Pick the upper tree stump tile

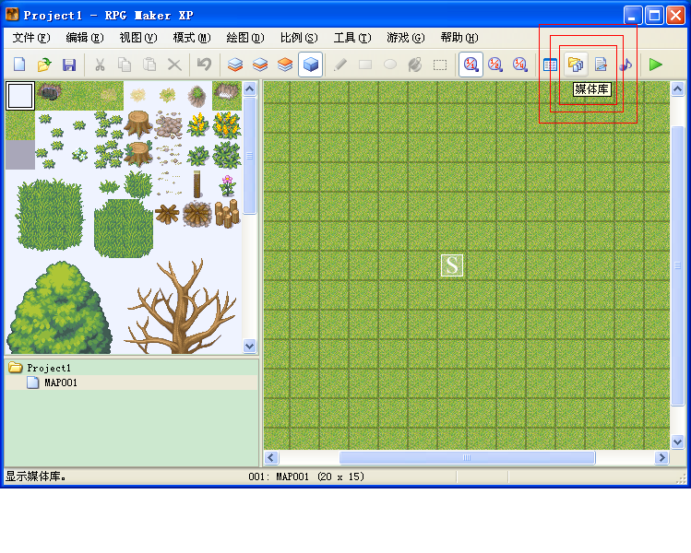(x=138, y=124)
